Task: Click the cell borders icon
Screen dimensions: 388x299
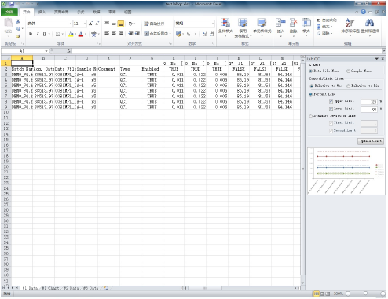Action: (58, 34)
